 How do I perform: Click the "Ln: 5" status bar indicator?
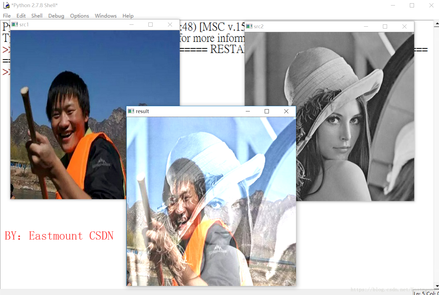pos(419,293)
